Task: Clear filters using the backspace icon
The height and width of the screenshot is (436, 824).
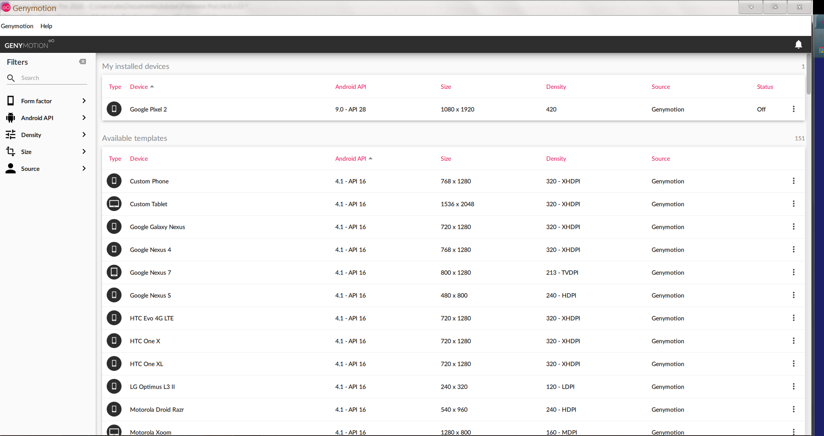Action: pos(83,62)
